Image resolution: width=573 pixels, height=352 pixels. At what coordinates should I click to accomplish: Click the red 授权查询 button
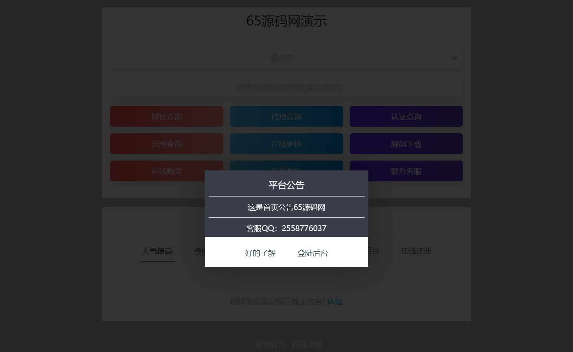[167, 117]
